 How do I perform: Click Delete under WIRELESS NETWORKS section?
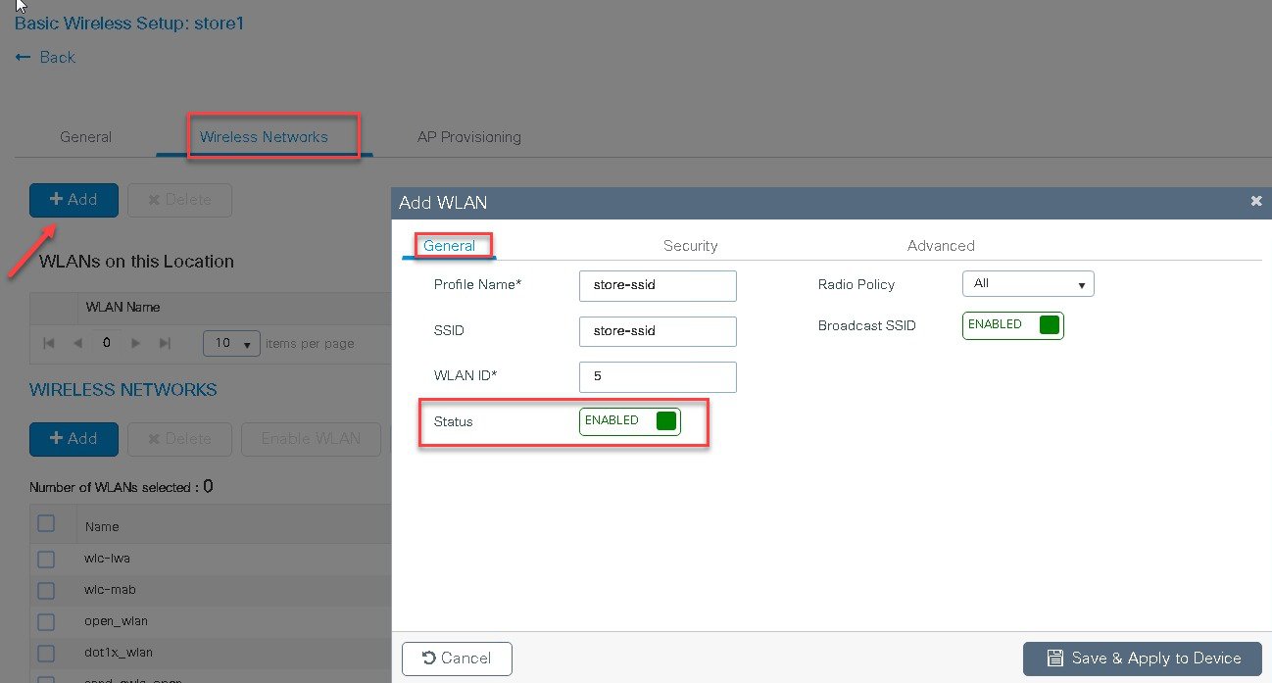coord(179,439)
